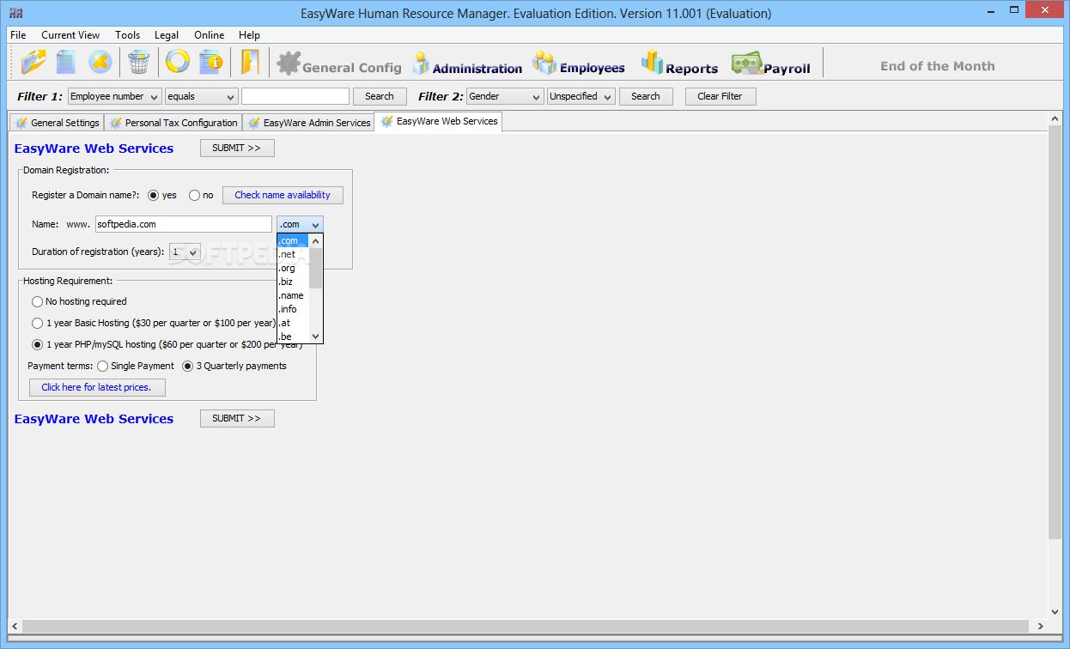Click the recycle bin toolbar icon
The image size is (1070, 649).
point(138,62)
